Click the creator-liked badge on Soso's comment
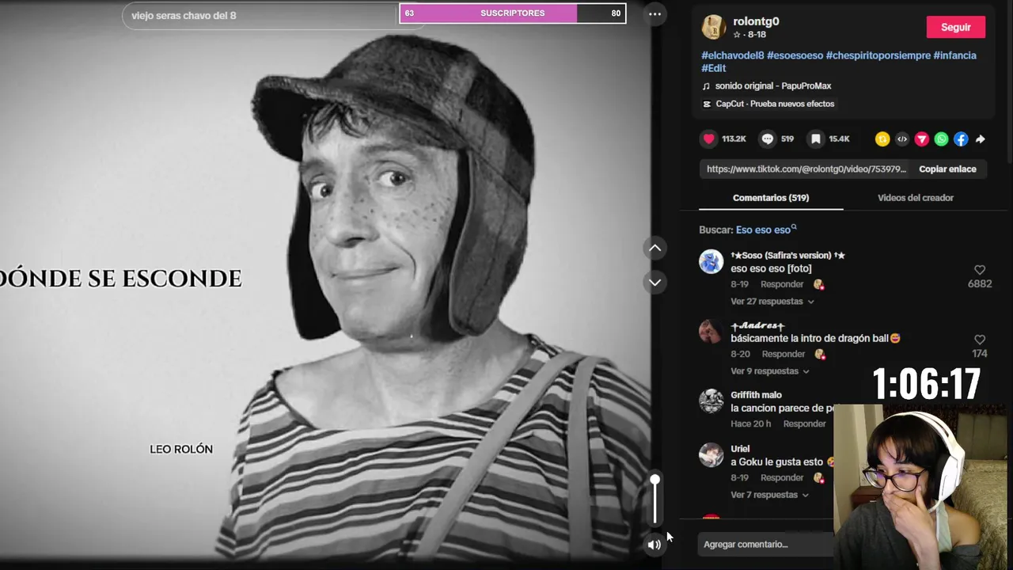Screen dimensions: 1013x570 pyautogui.click(x=819, y=285)
